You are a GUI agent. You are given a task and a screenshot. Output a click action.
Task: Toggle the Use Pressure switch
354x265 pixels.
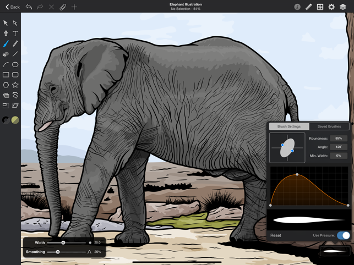click(x=343, y=235)
